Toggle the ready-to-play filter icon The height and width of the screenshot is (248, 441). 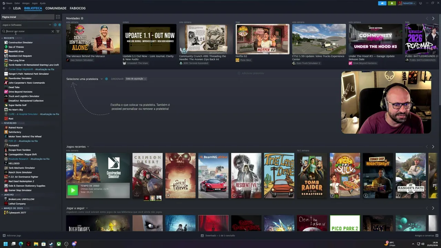pyautogui.click(x=60, y=25)
